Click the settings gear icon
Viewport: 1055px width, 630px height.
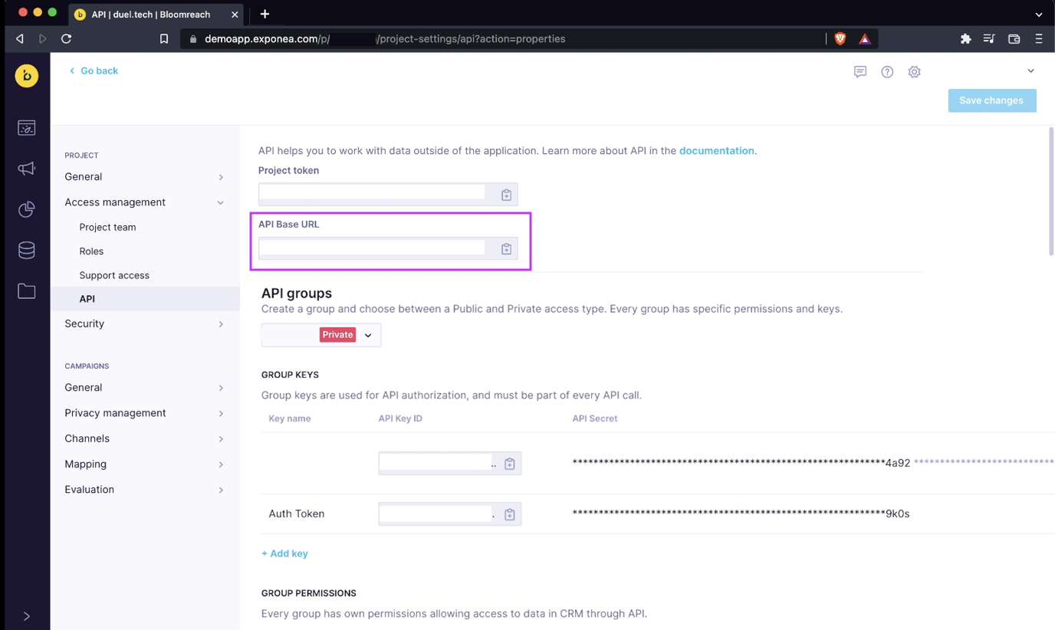click(914, 72)
